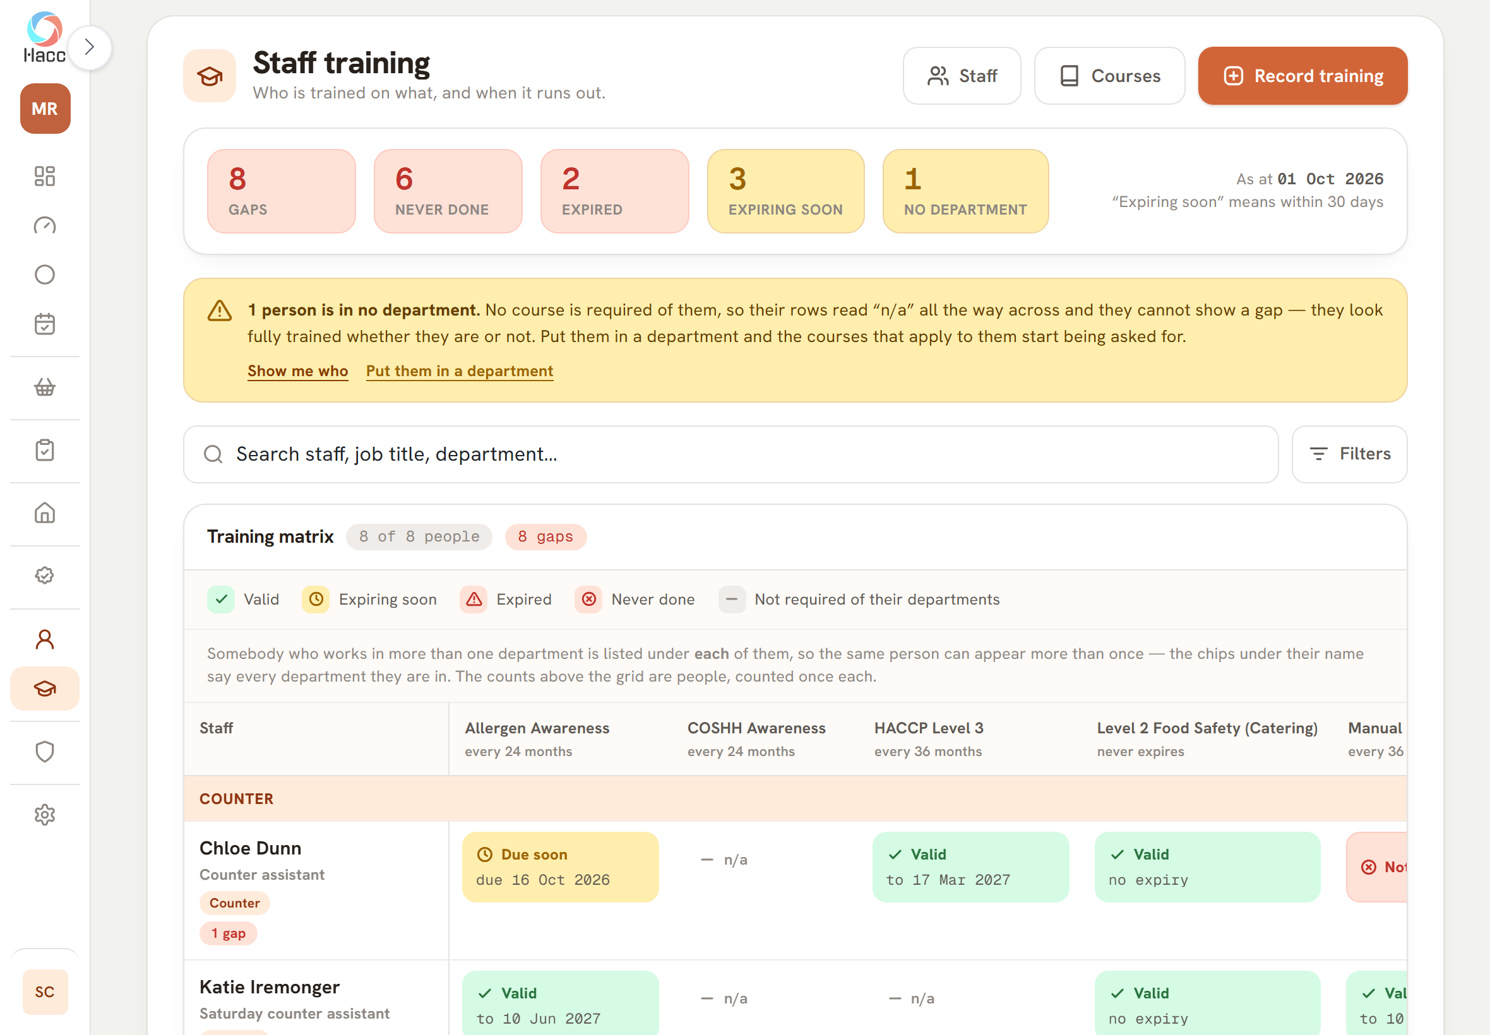This screenshot has width=1490, height=1035.
Task: Expand the sidebar with the chevron button
Action: click(x=90, y=47)
